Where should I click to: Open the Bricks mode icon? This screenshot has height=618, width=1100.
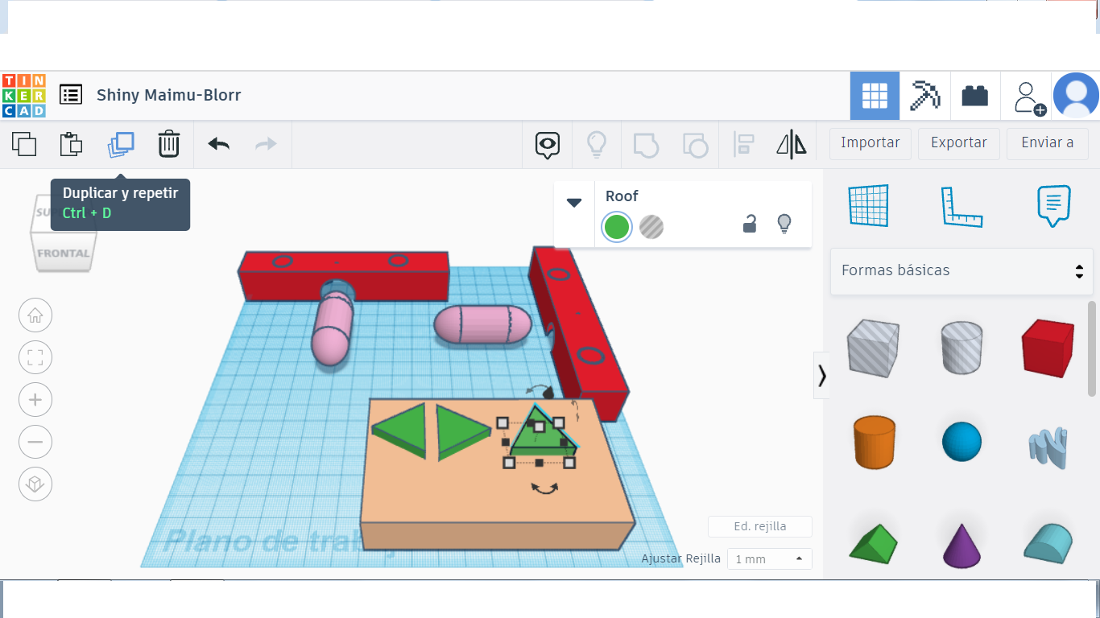pos(975,96)
